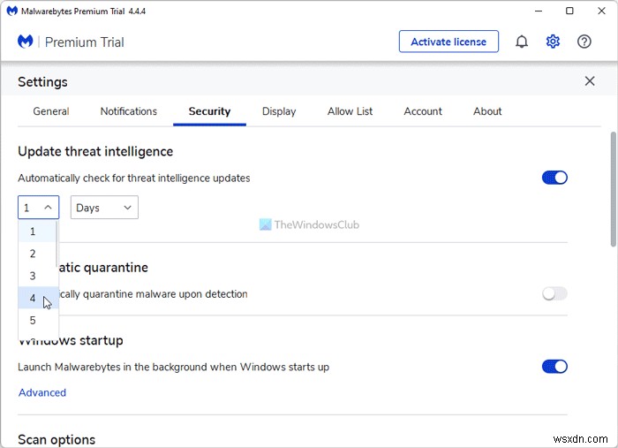Viewport: 618px width, 448px height.
Task: Collapse the update interval number dropdown
Action: [38, 208]
